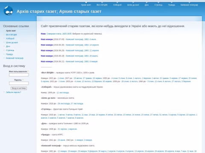Open Вісті ВУЦВК 1927 issue '19 квітня'

(x=78, y=78)
